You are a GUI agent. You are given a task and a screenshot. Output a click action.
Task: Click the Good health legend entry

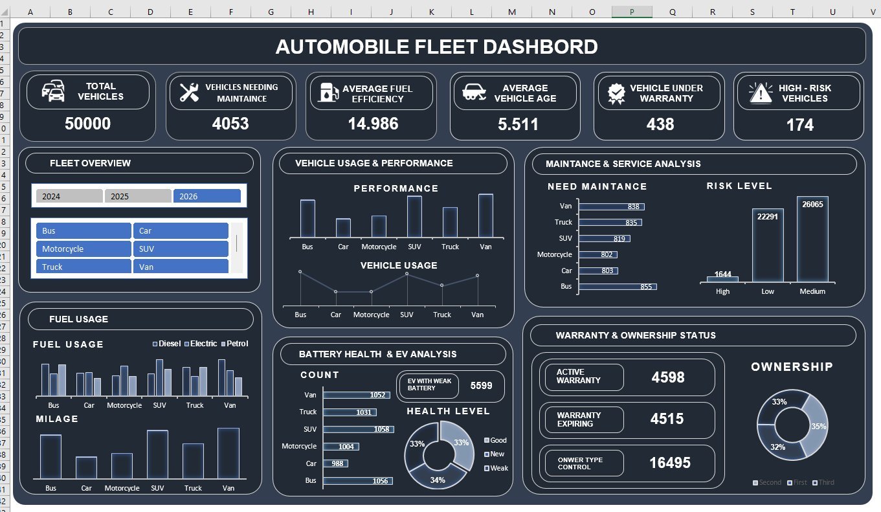[x=495, y=440]
